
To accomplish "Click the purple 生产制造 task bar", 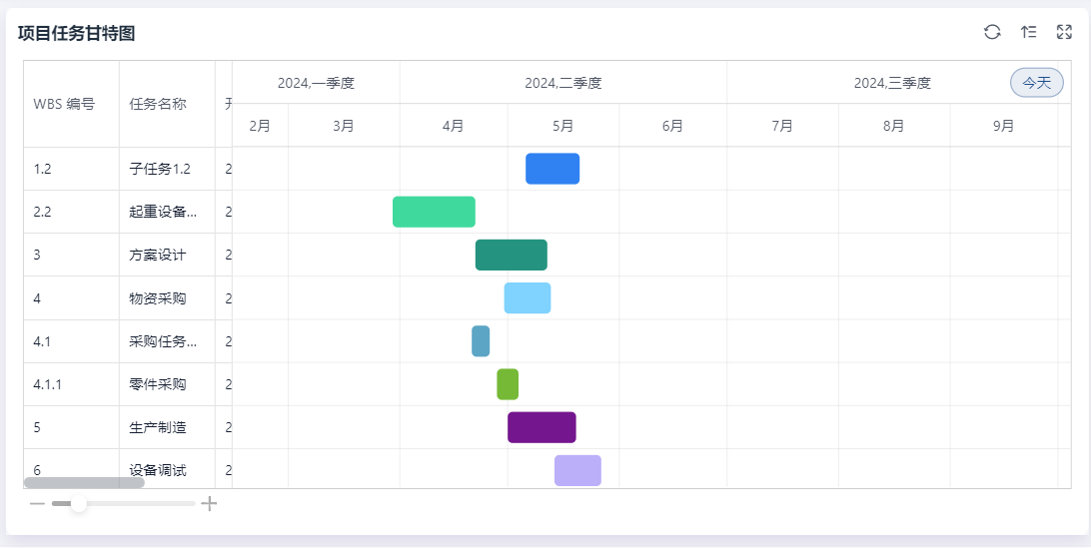I will 542,427.
